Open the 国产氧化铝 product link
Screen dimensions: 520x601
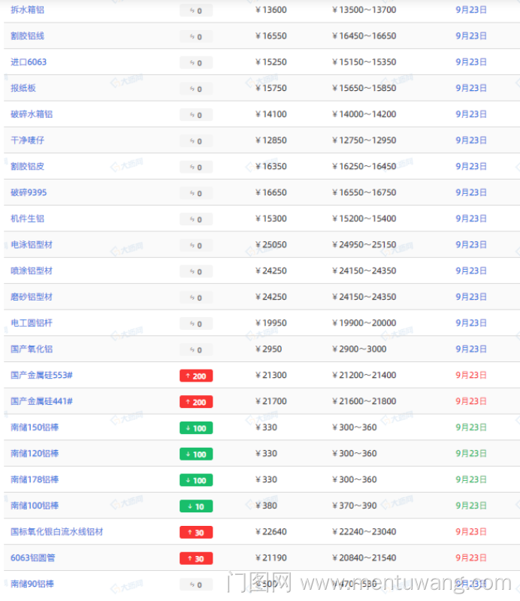coord(32,349)
